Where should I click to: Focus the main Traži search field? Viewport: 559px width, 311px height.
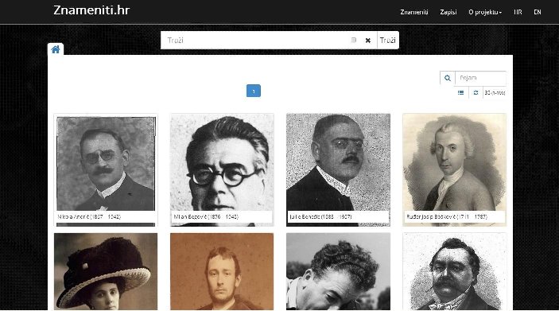(255, 41)
